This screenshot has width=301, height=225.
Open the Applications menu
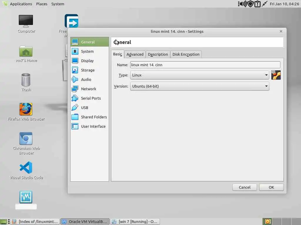coord(21,4)
